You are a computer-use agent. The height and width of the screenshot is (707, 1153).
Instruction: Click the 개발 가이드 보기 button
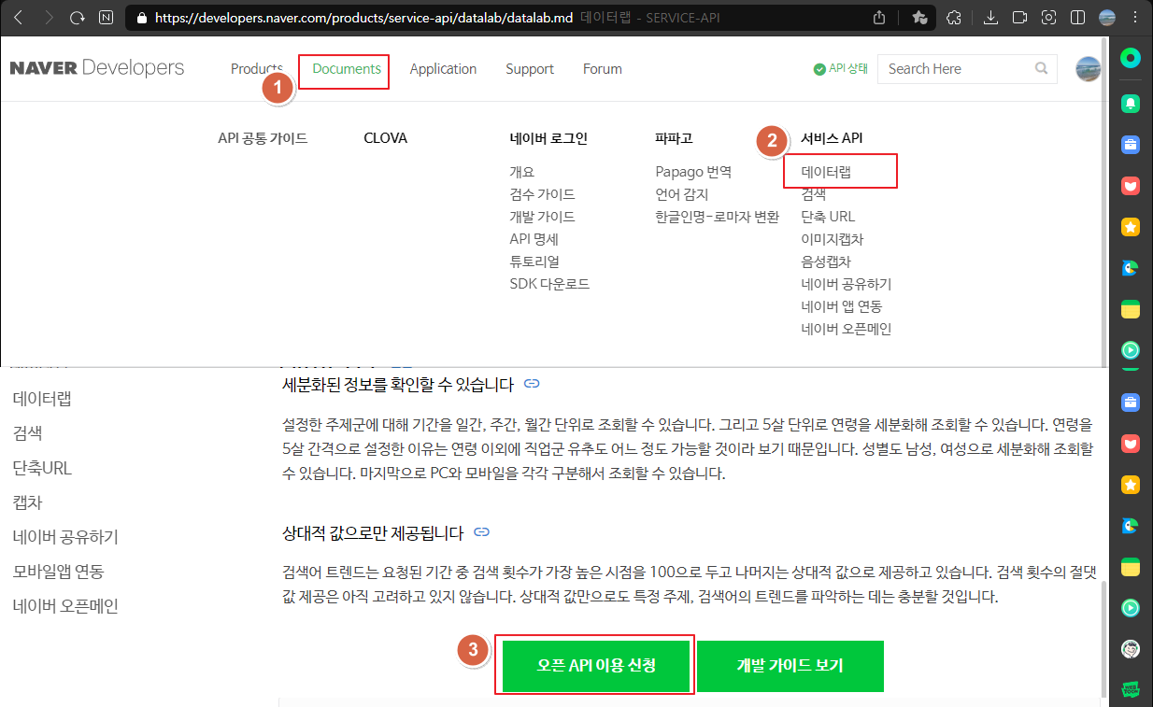point(790,666)
